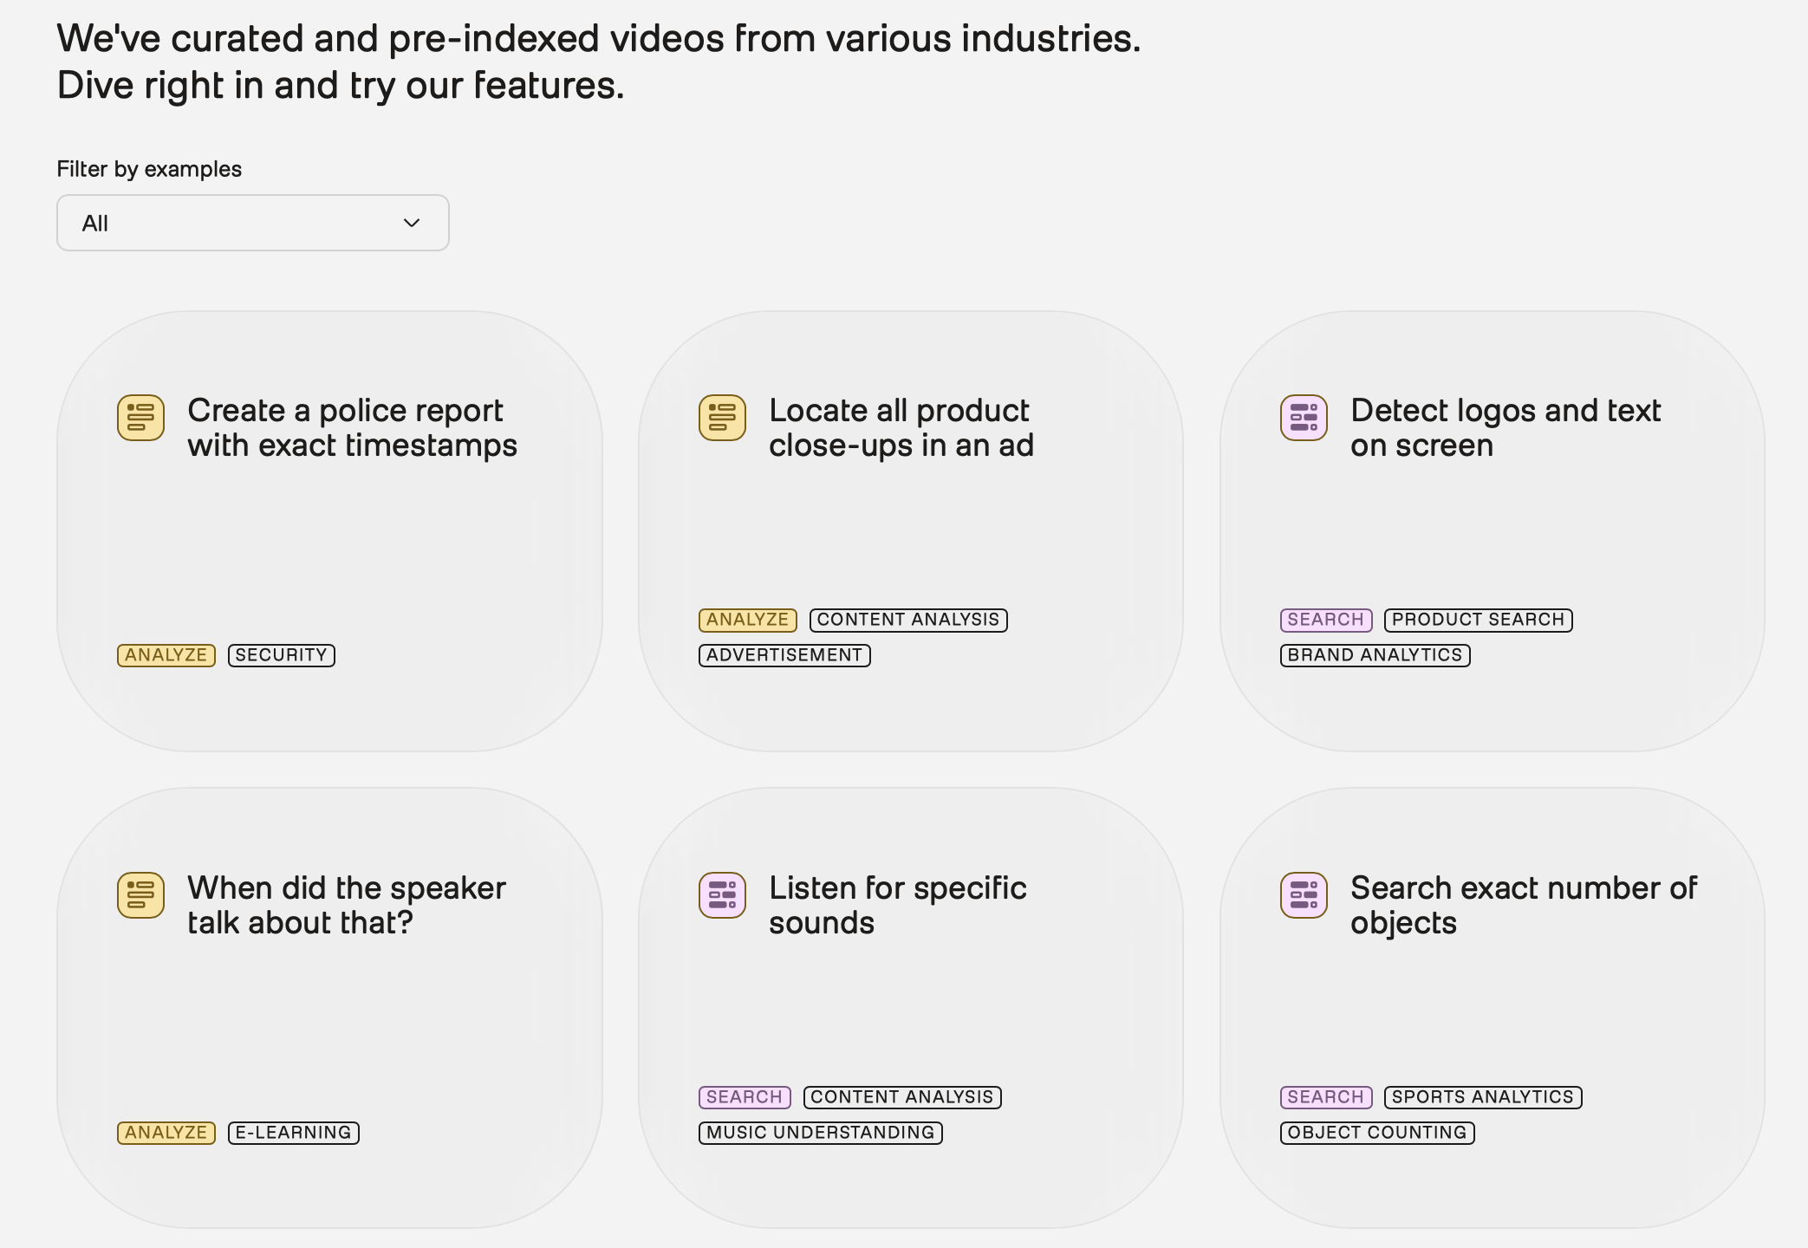This screenshot has width=1808, height=1248.
Task: Select 'Detect logos and text on screen' title
Action: [1505, 427]
